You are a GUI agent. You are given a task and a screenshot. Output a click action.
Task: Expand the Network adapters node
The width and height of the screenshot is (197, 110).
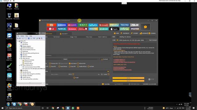pyautogui.click(x=20, y=57)
